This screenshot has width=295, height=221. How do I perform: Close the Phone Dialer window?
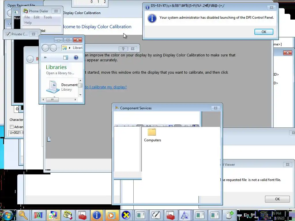(x=56, y=11)
